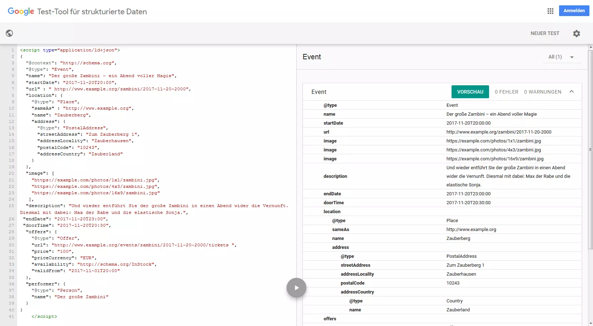Select the 0 WARNUNGEN warnings label

click(543, 92)
